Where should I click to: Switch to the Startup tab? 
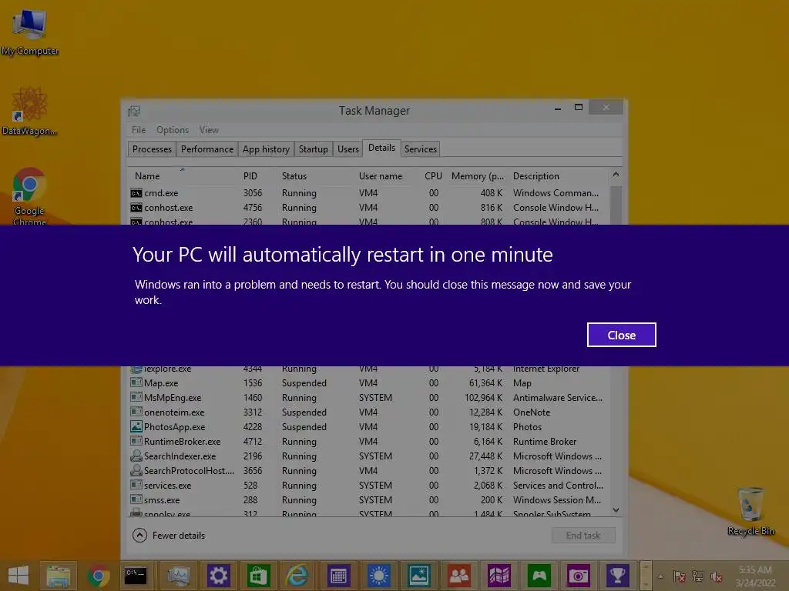pos(313,149)
